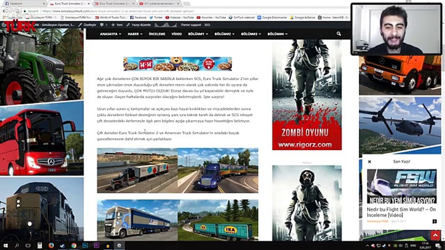Open the comments bubble in admin bar
This screenshot has height=250, width=445.
[x=103, y=25]
